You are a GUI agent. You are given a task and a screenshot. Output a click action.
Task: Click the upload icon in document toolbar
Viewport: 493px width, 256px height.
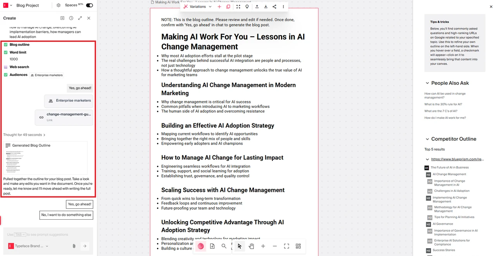pos(257,7)
